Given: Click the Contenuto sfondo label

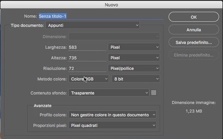Looking at the screenshot, I should click(49, 93).
